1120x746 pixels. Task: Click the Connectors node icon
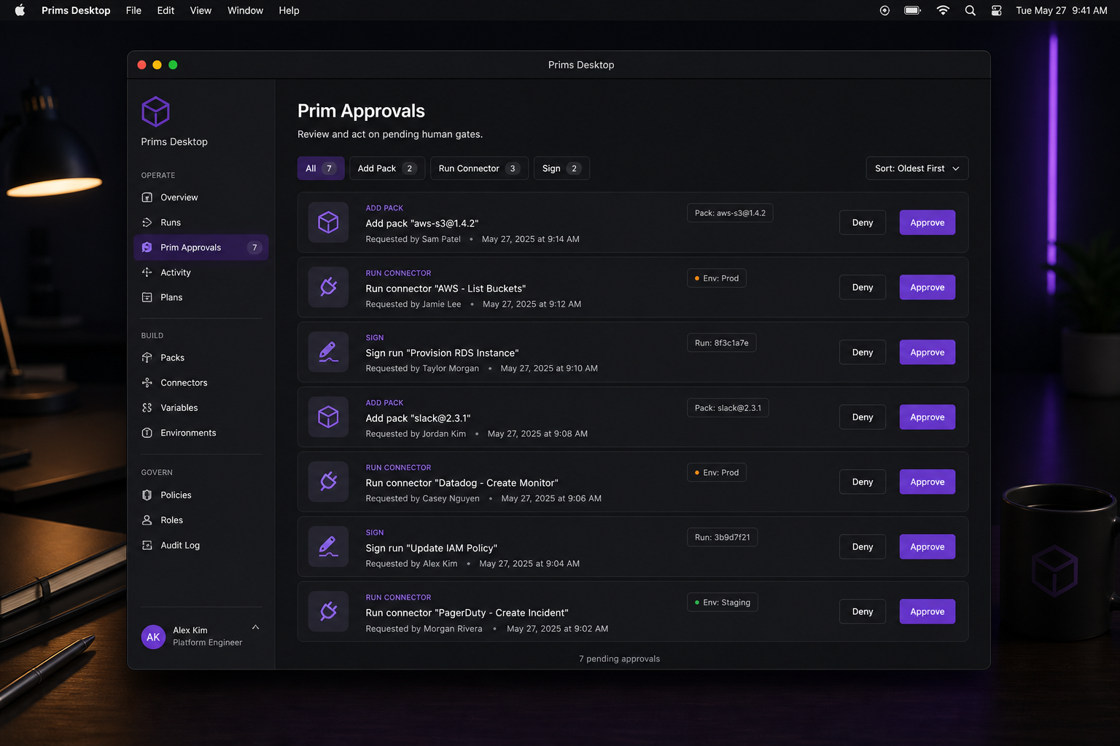147,382
